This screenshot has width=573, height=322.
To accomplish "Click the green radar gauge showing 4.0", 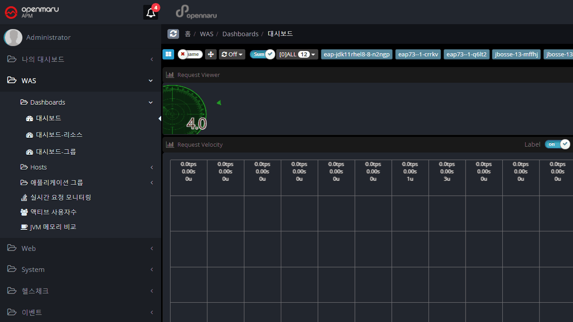I will click(184, 110).
